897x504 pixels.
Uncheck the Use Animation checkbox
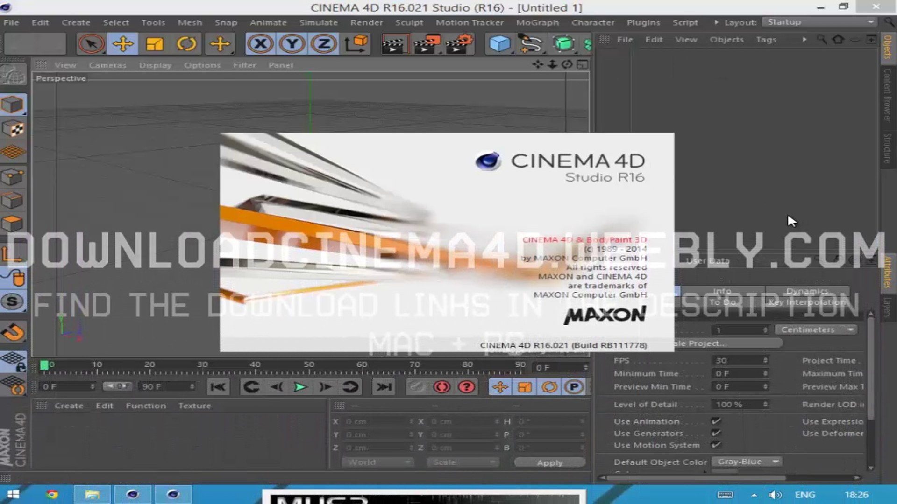pyautogui.click(x=716, y=421)
